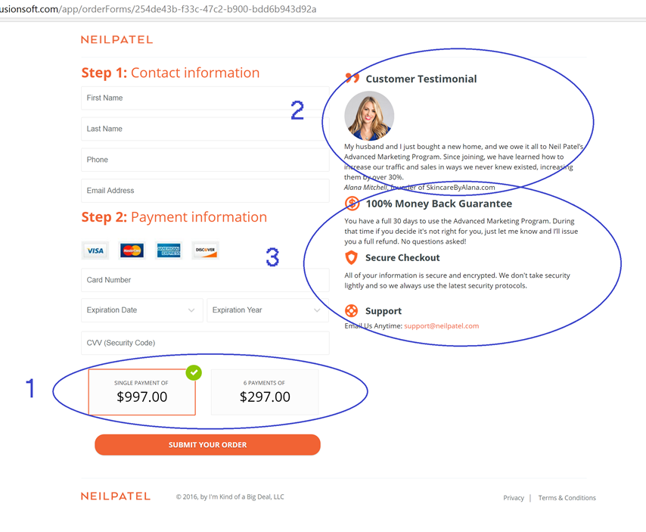Open the Expiration Date dropdown
646x532 pixels.
click(x=141, y=310)
